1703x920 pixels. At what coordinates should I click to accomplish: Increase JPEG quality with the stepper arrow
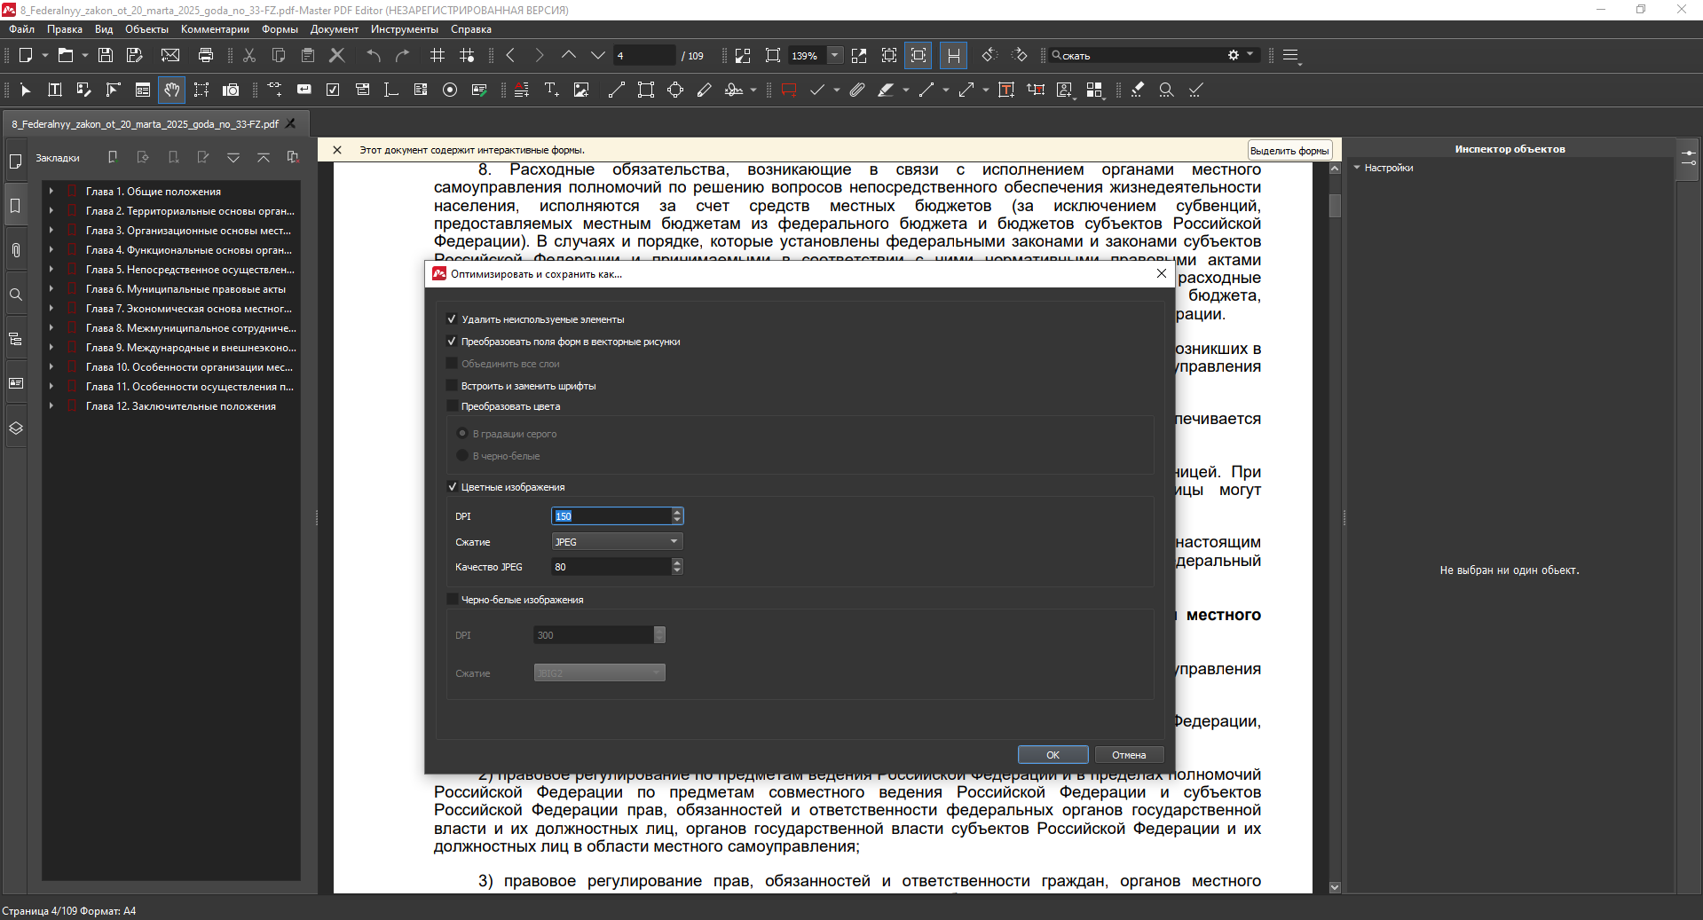click(677, 563)
